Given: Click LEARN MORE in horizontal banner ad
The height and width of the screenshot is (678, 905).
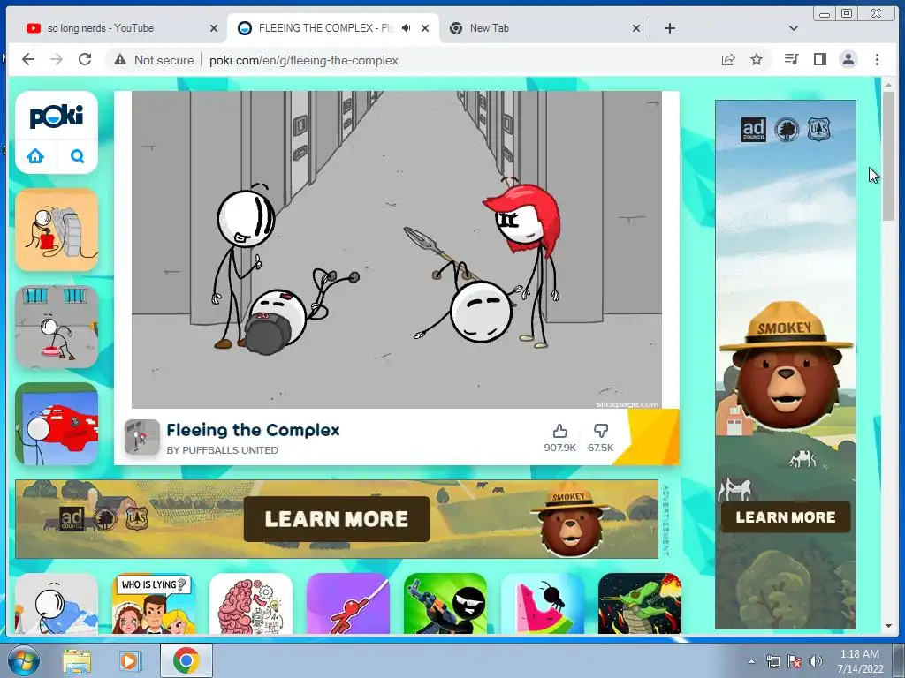Looking at the screenshot, I should pos(337,519).
